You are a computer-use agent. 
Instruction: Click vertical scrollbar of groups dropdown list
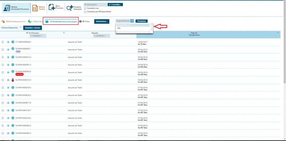pyautogui.click(x=151, y=27)
